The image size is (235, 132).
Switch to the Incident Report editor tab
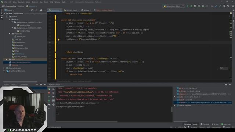(x=104, y=10)
